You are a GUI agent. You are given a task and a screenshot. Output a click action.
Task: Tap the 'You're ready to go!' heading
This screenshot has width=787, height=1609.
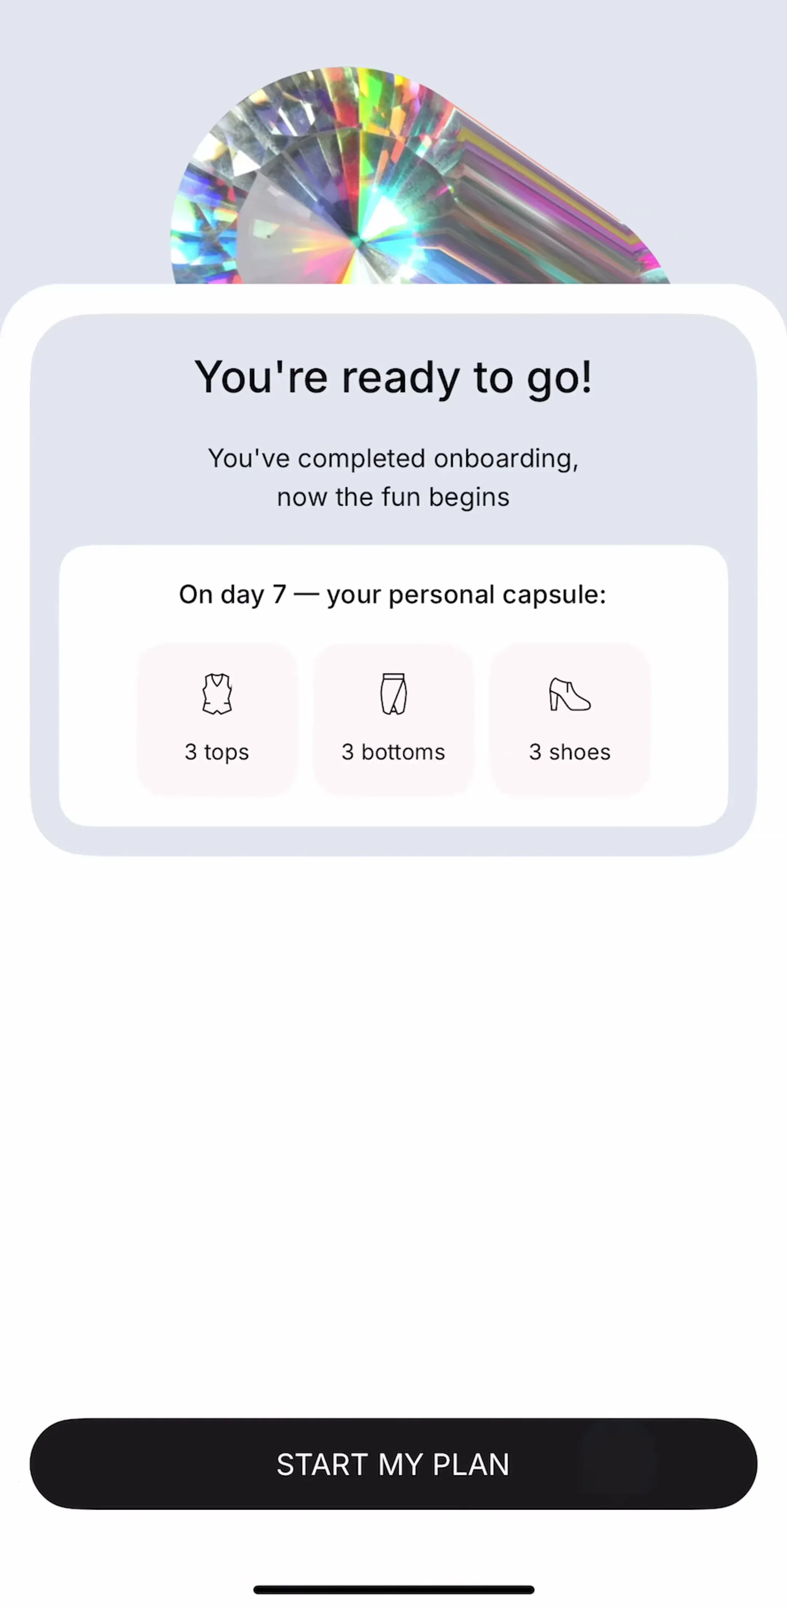pos(393,377)
